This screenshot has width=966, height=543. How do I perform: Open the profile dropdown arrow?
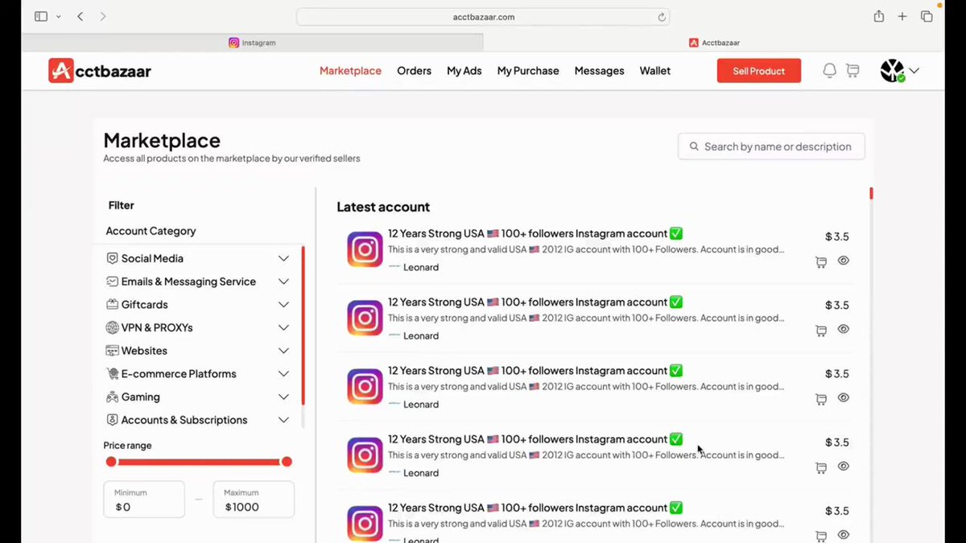(x=914, y=71)
